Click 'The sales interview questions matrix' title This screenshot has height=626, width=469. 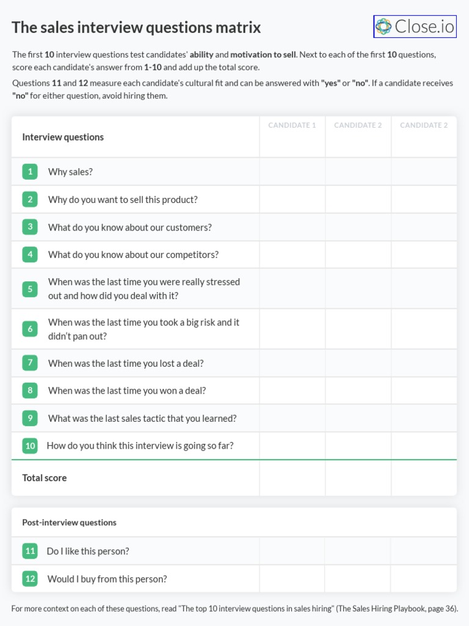point(136,28)
